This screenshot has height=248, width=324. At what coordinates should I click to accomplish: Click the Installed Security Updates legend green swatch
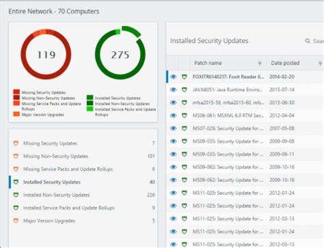click(x=90, y=98)
